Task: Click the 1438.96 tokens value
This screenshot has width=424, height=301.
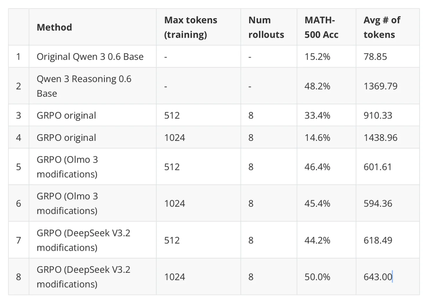Action: point(380,138)
